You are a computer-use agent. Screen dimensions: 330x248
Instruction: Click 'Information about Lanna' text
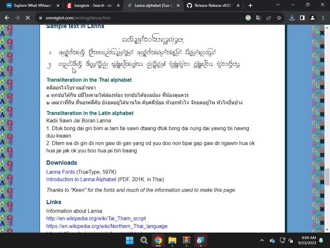click(74, 211)
